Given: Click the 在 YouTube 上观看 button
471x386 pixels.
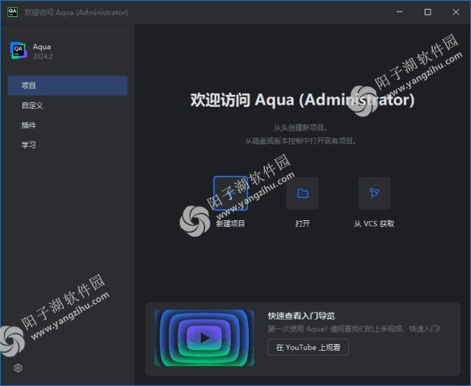Looking at the screenshot, I should 308,347.
